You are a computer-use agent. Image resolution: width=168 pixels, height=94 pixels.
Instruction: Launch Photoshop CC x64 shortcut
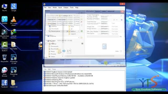pyautogui.click(x=14, y=59)
